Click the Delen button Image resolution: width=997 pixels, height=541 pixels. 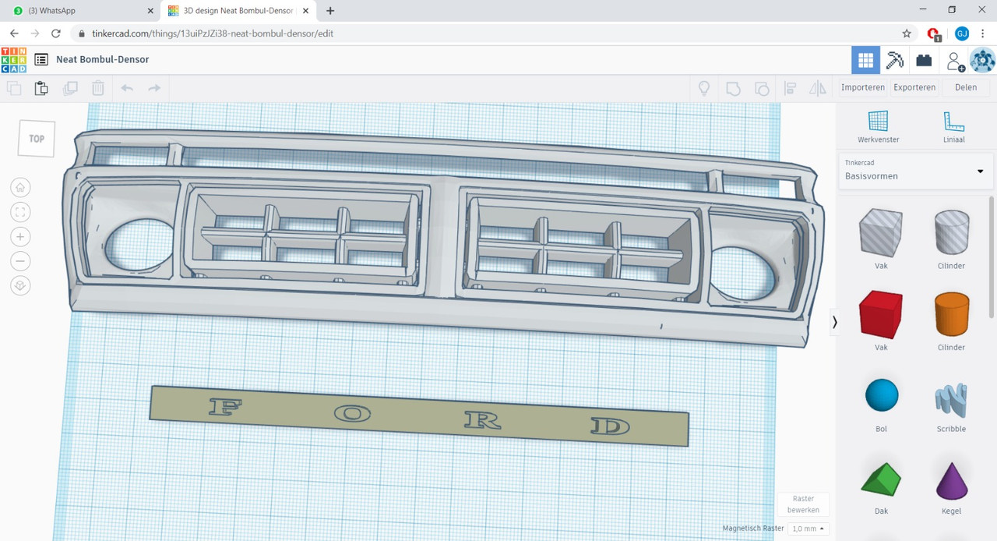[x=966, y=87]
